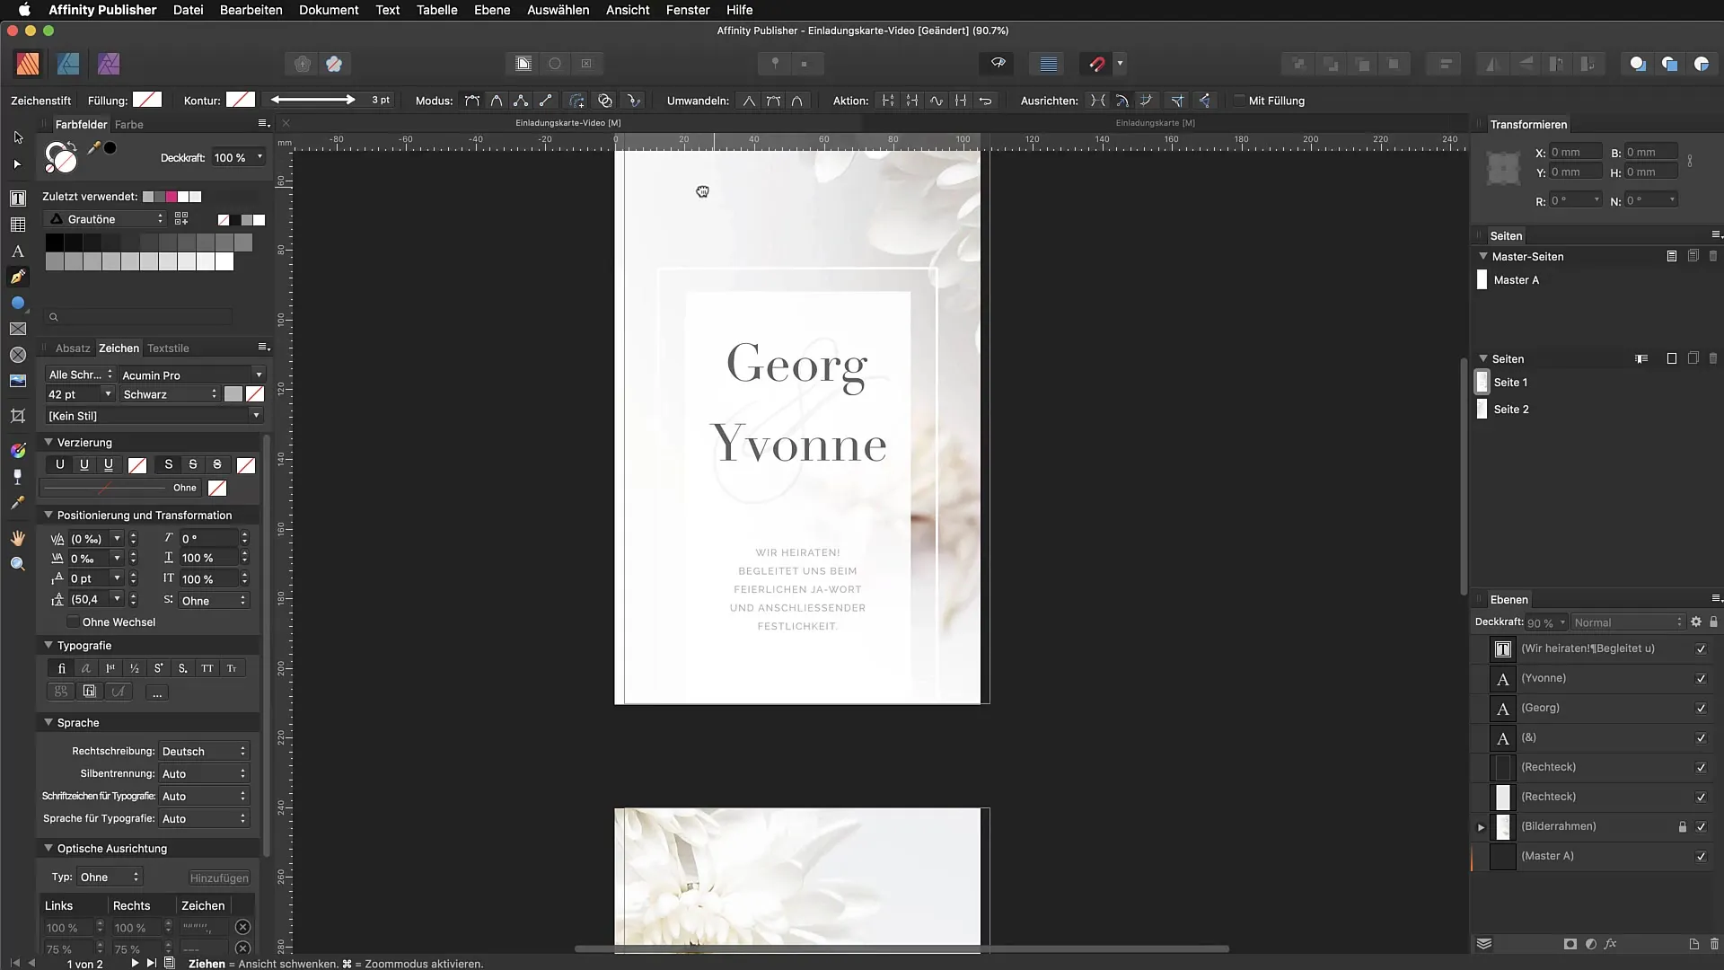Select the Frame Text tool
This screenshot has height=970, width=1724.
tap(18, 198)
